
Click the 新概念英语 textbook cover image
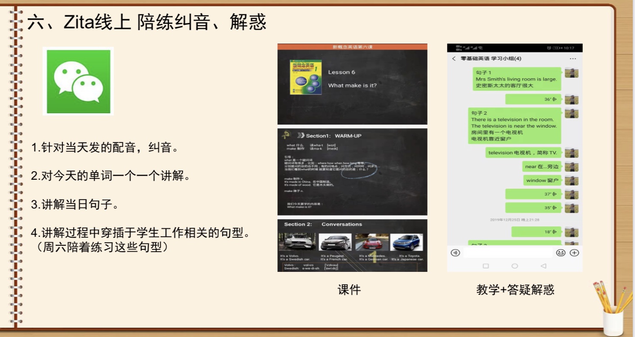pyautogui.click(x=306, y=77)
